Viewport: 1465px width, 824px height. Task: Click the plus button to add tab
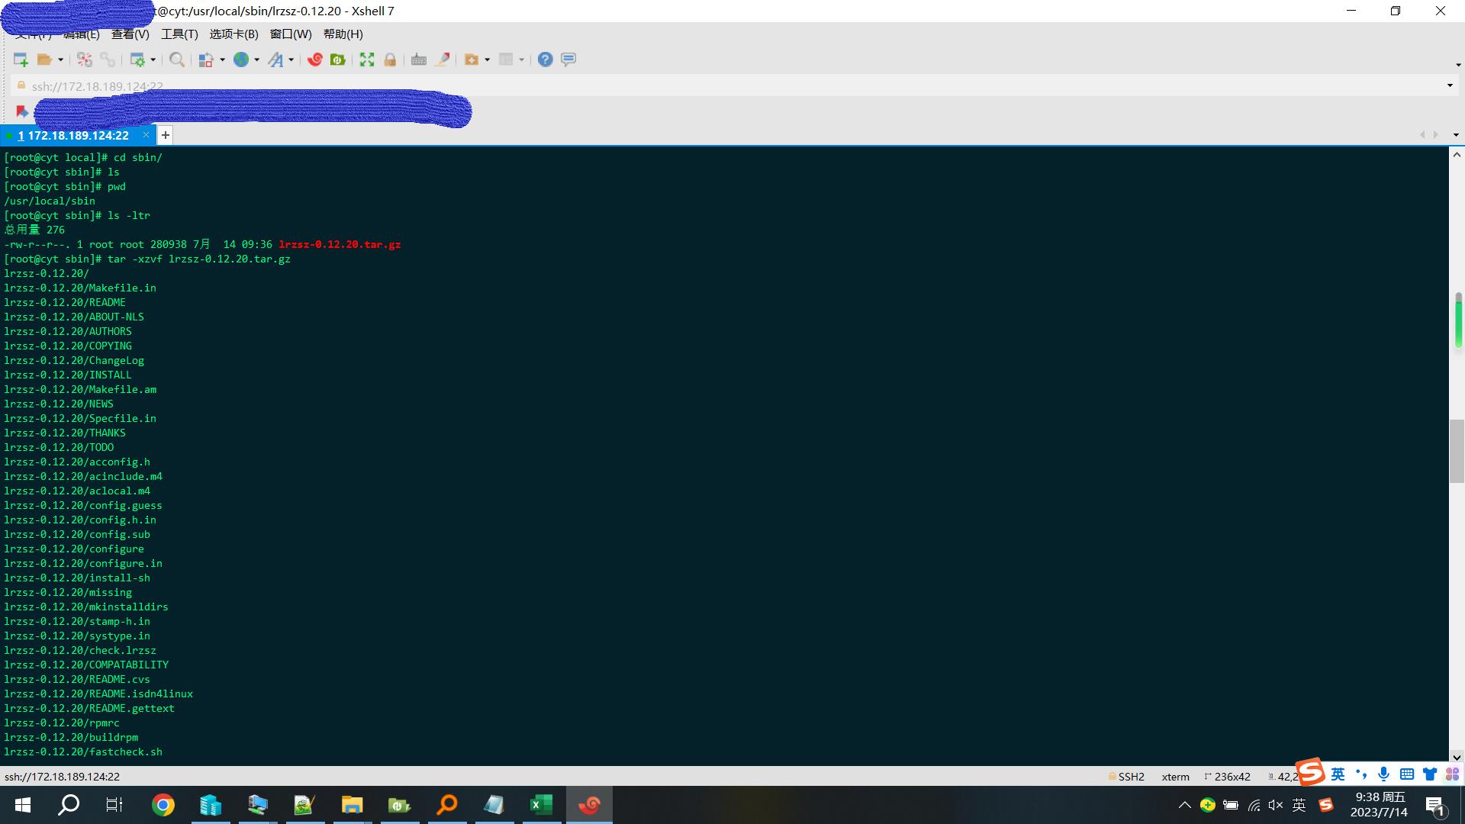point(165,136)
